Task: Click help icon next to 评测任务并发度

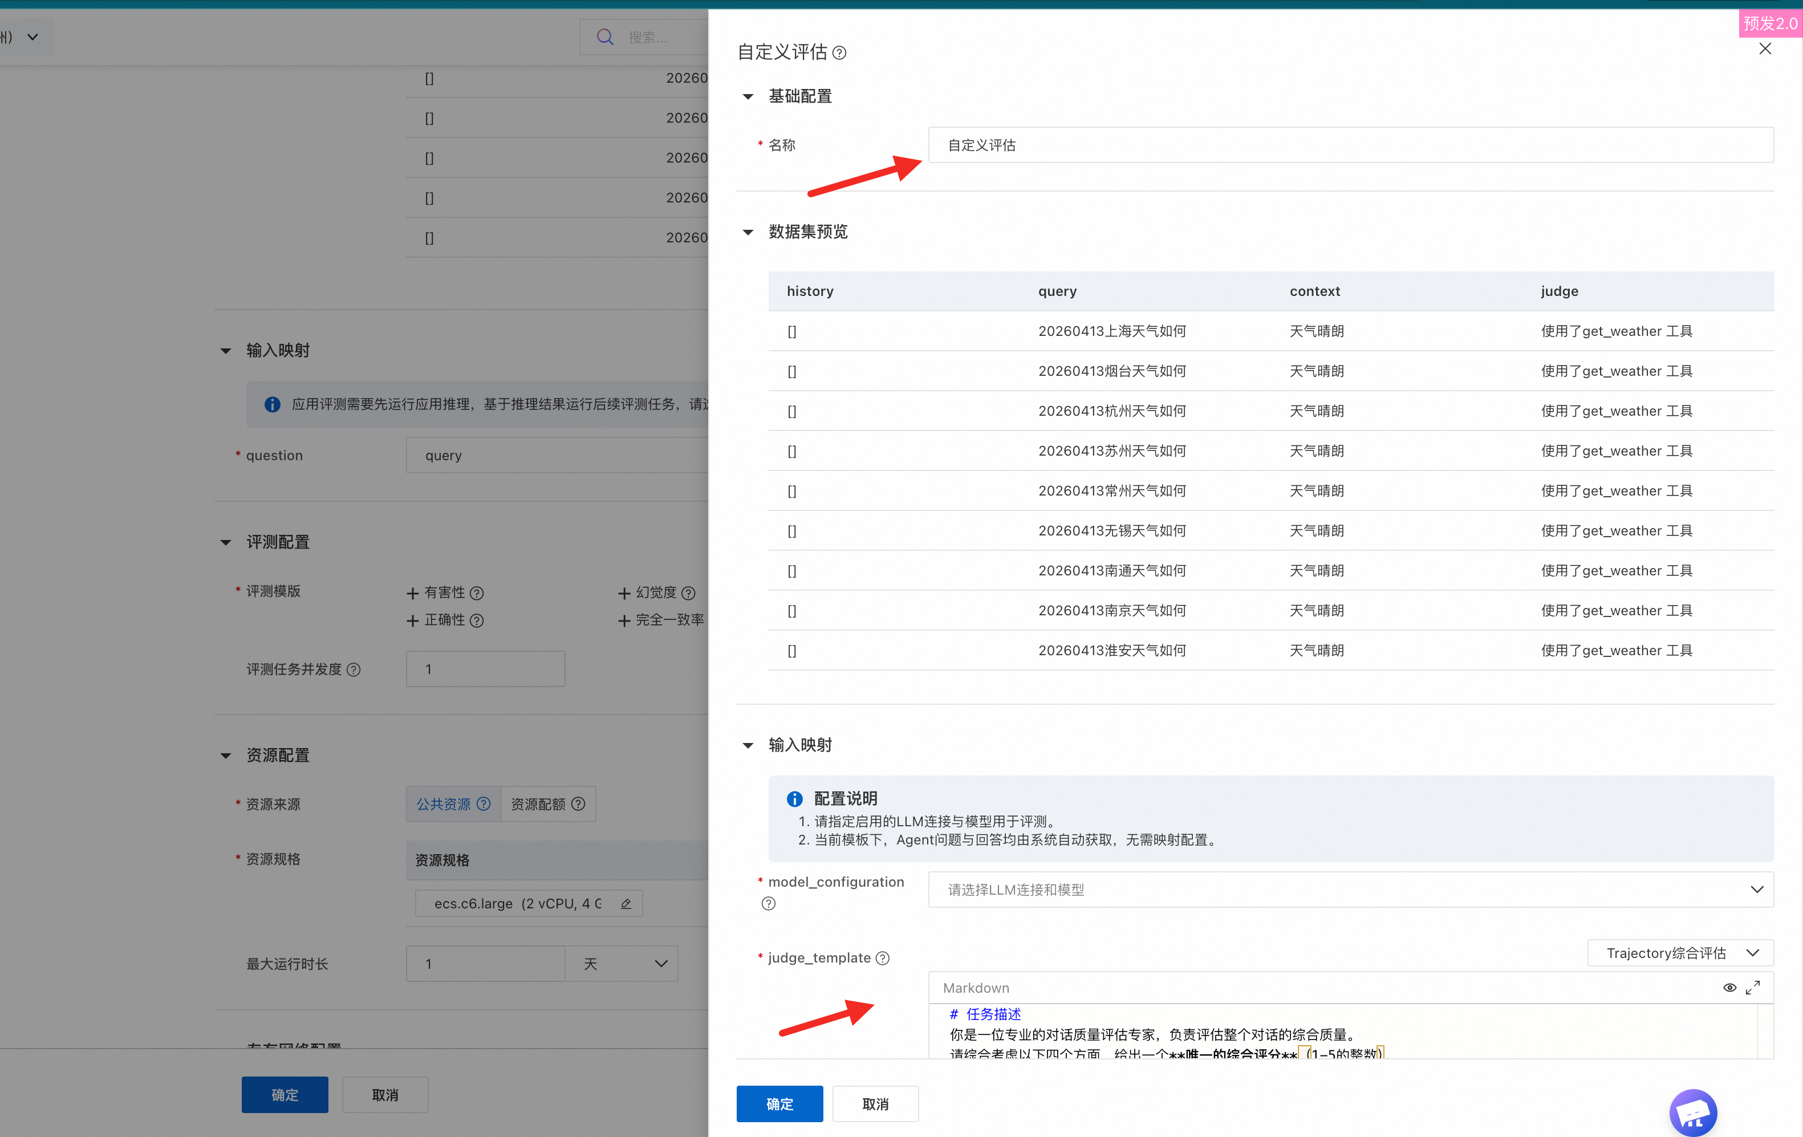Action: pos(354,669)
